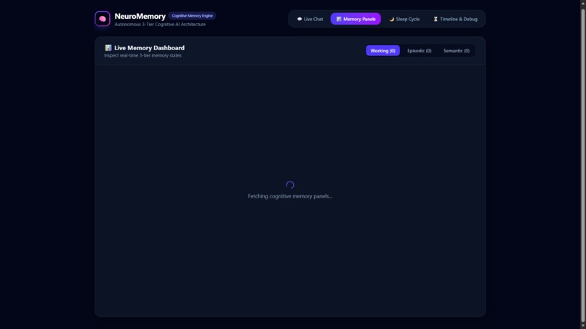Screen dimensions: 586x329
Task: Click the page vertical scrollbar thumb
Action: coord(582,165)
